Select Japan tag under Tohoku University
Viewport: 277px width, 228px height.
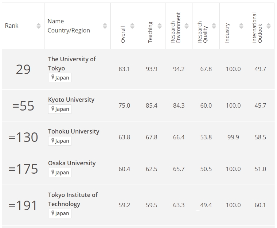60,141
